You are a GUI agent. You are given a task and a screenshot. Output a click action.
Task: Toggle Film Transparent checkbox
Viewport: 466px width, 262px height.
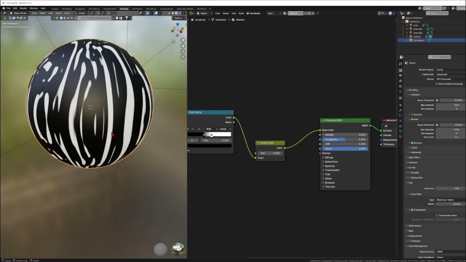(x=412, y=210)
